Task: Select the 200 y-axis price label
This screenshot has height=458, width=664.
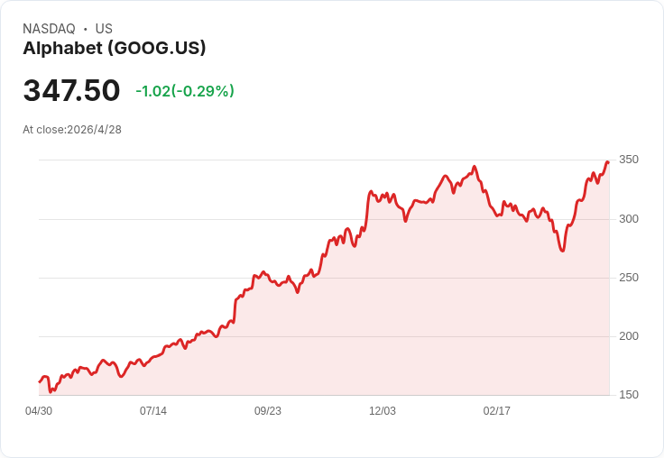Action: point(628,336)
